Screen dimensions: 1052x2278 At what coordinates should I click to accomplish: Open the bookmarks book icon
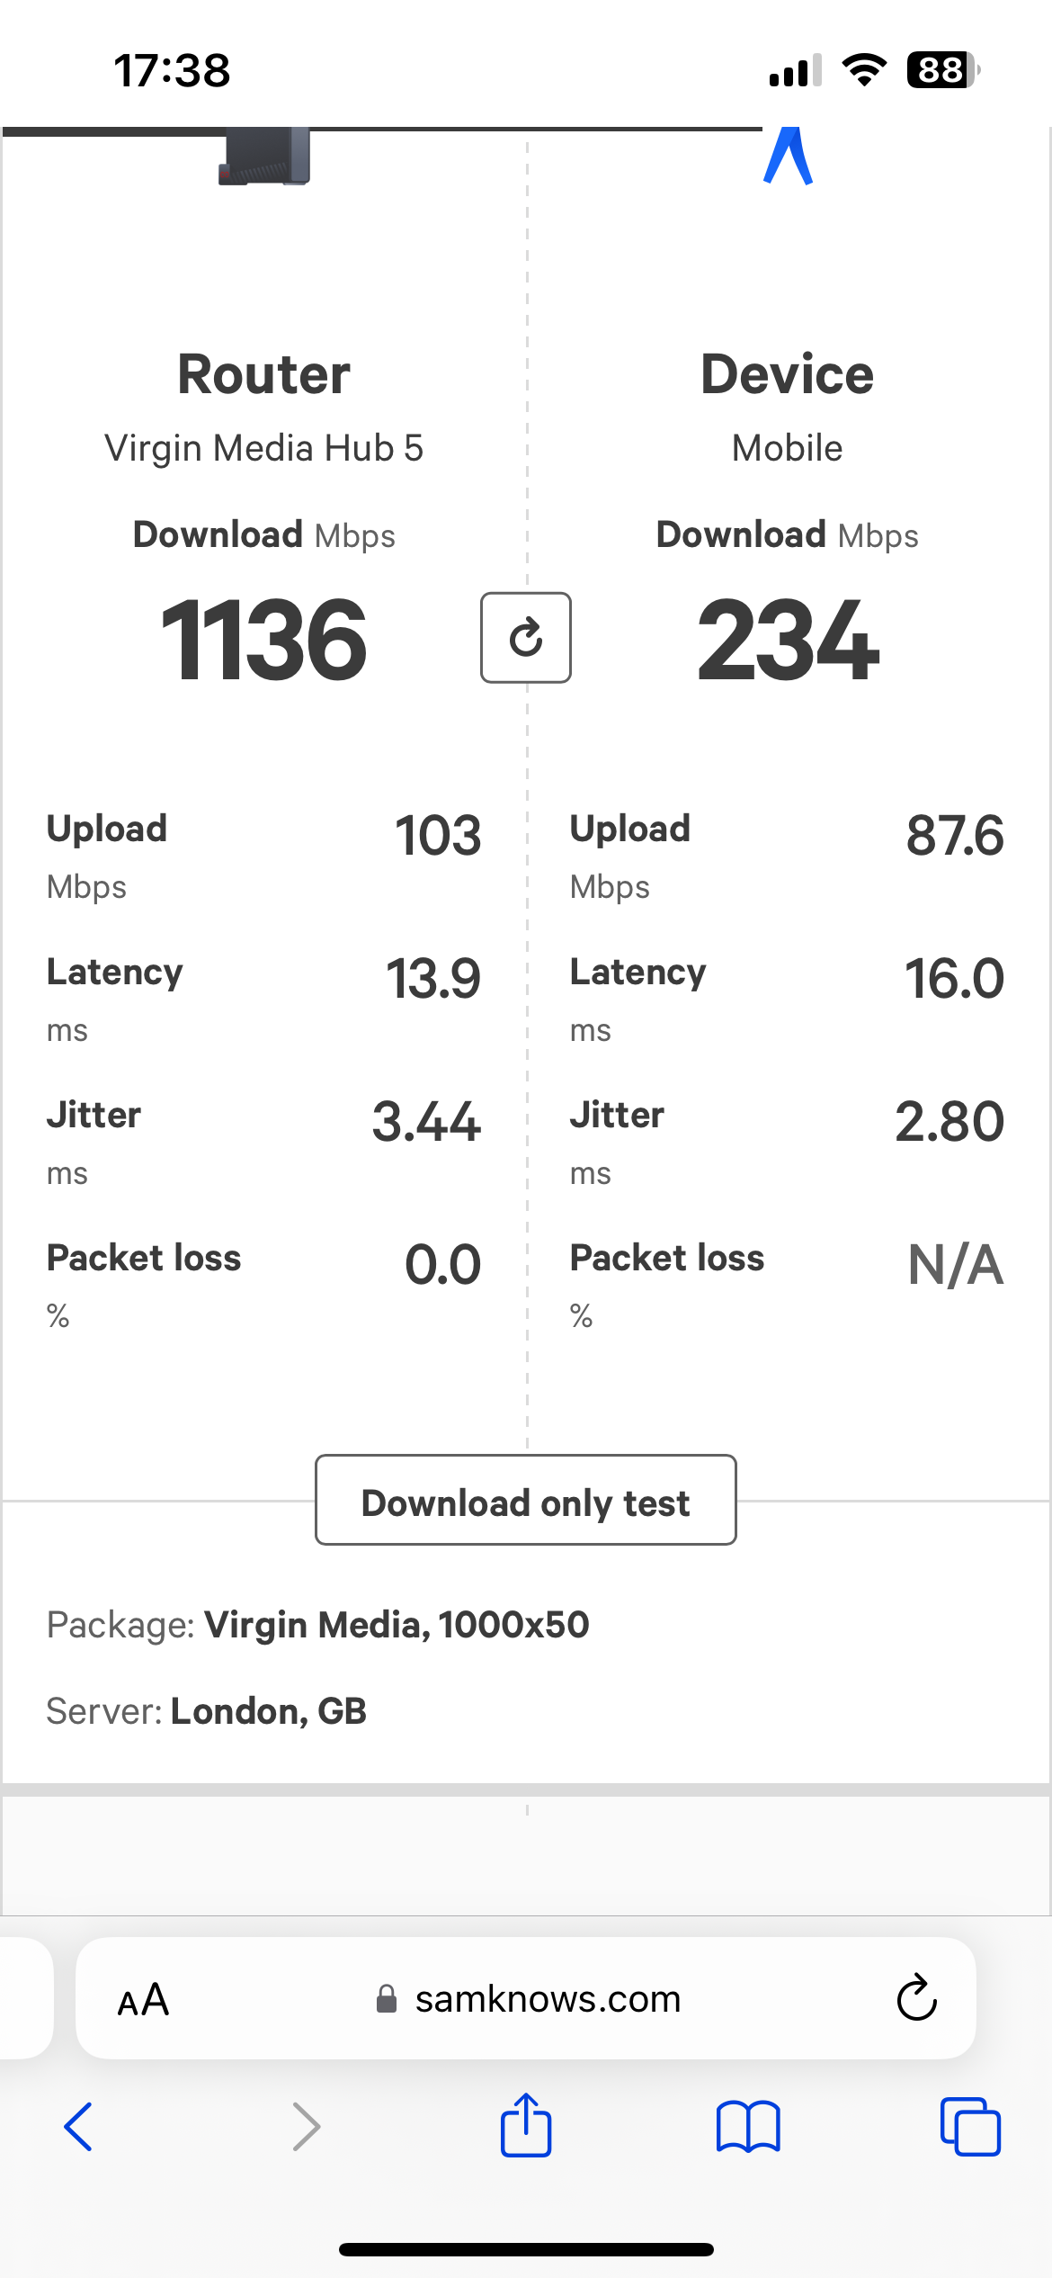748,2126
